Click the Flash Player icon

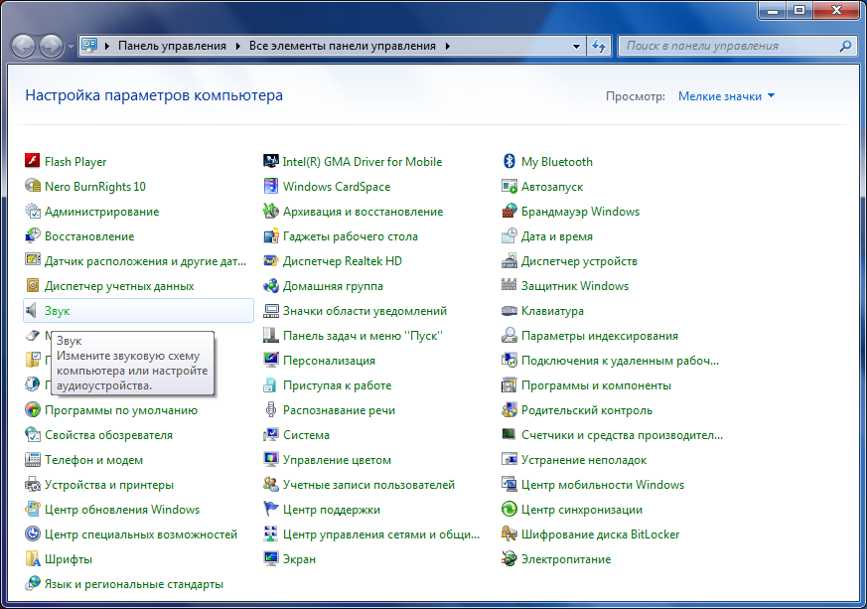(33, 161)
